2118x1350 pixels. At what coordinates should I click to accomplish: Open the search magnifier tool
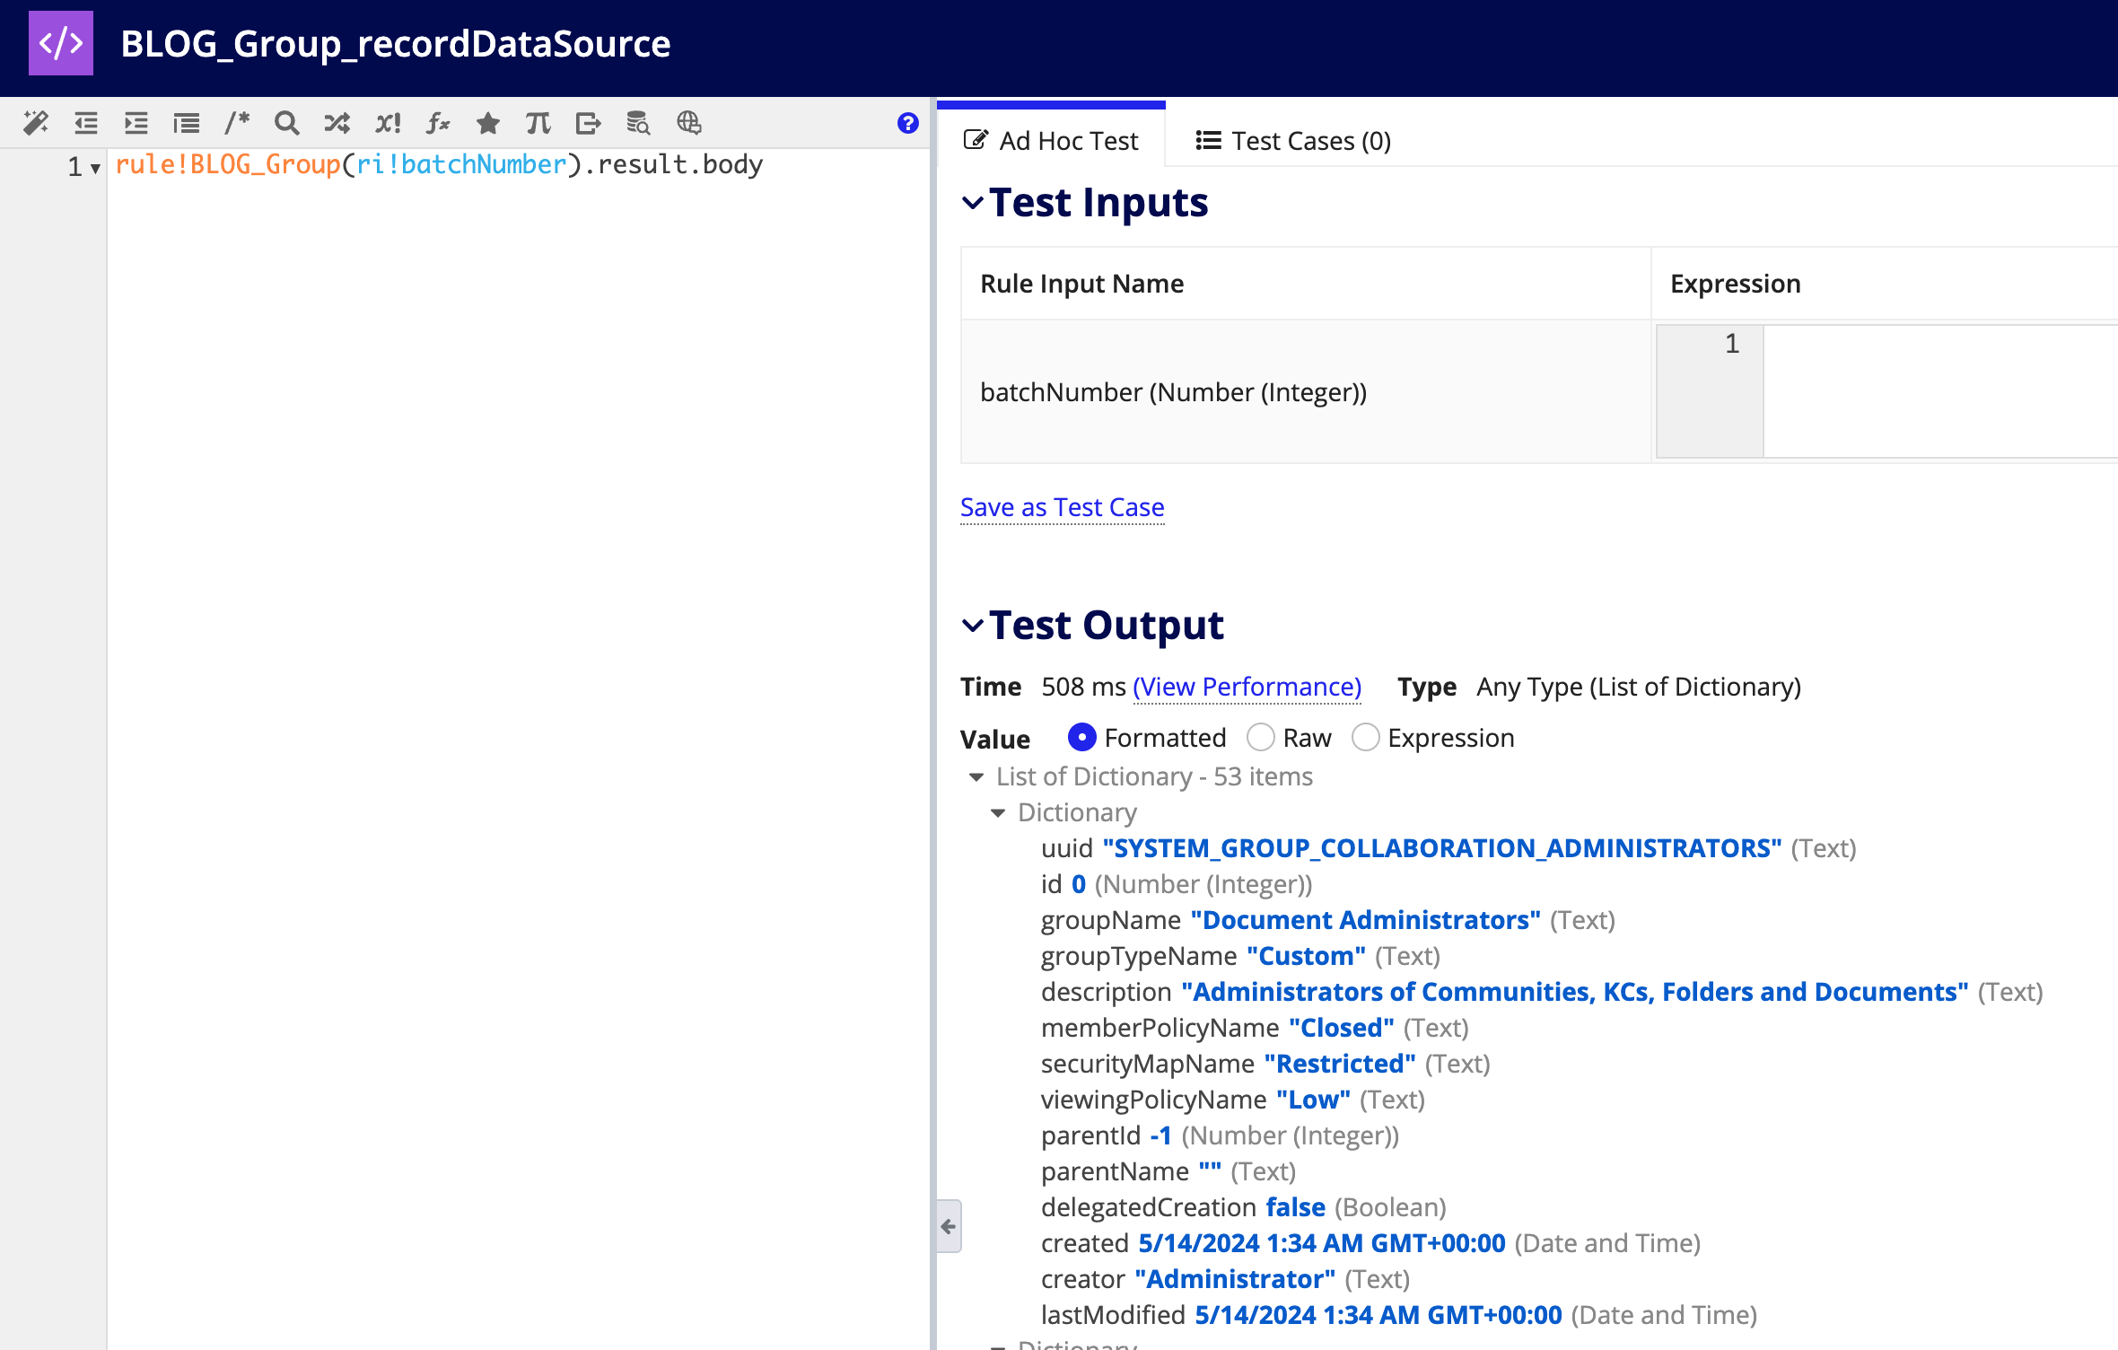point(286,123)
